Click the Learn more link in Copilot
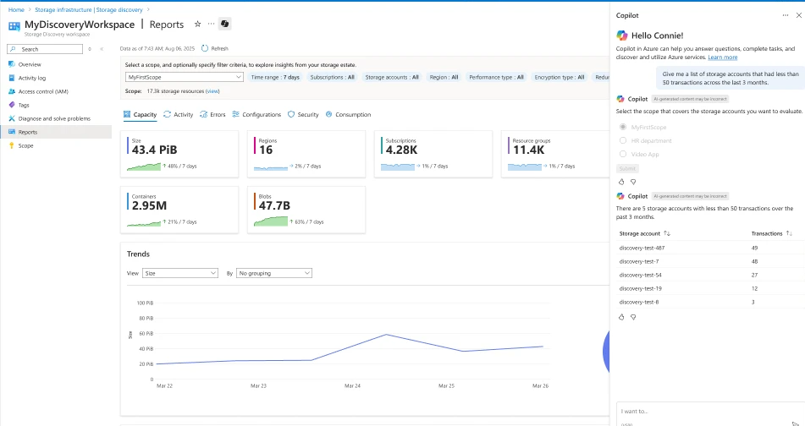805x426 pixels. coord(722,57)
